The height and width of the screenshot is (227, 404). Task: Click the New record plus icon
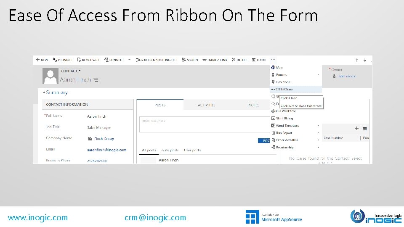pyautogui.click(x=38, y=60)
